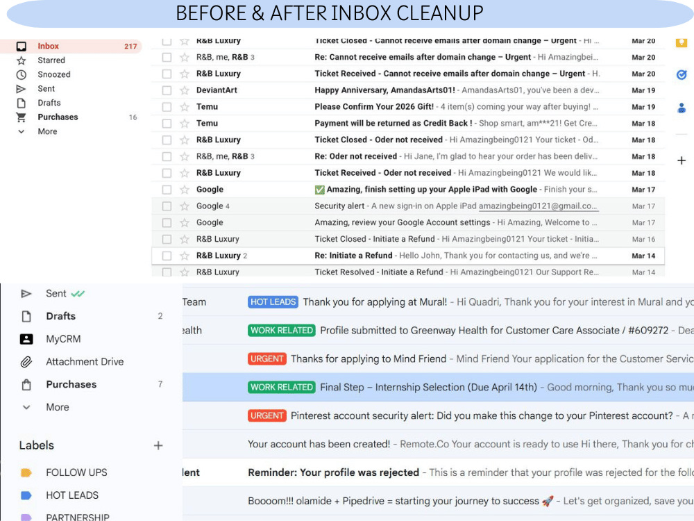This screenshot has height=521, width=694.
Task: Open Attachment Drive in the lower sidebar
Action: [x=85, y=362]
